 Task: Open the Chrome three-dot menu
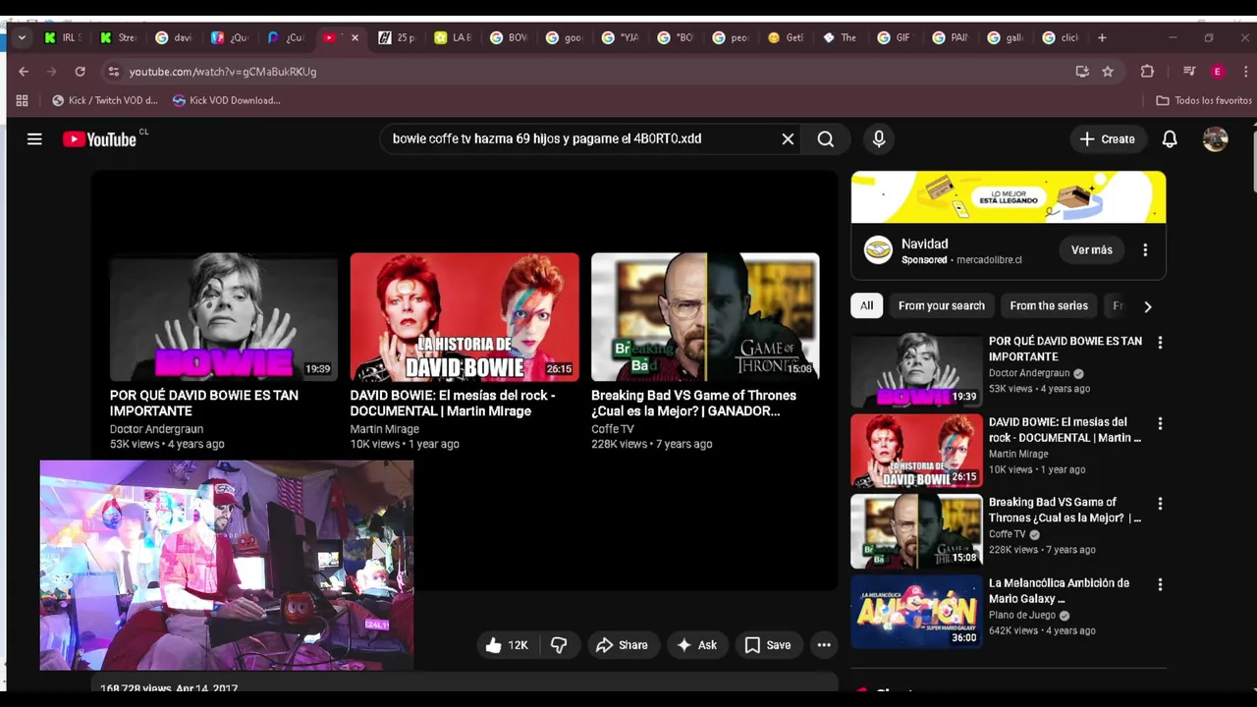(x=1245, y=72)
